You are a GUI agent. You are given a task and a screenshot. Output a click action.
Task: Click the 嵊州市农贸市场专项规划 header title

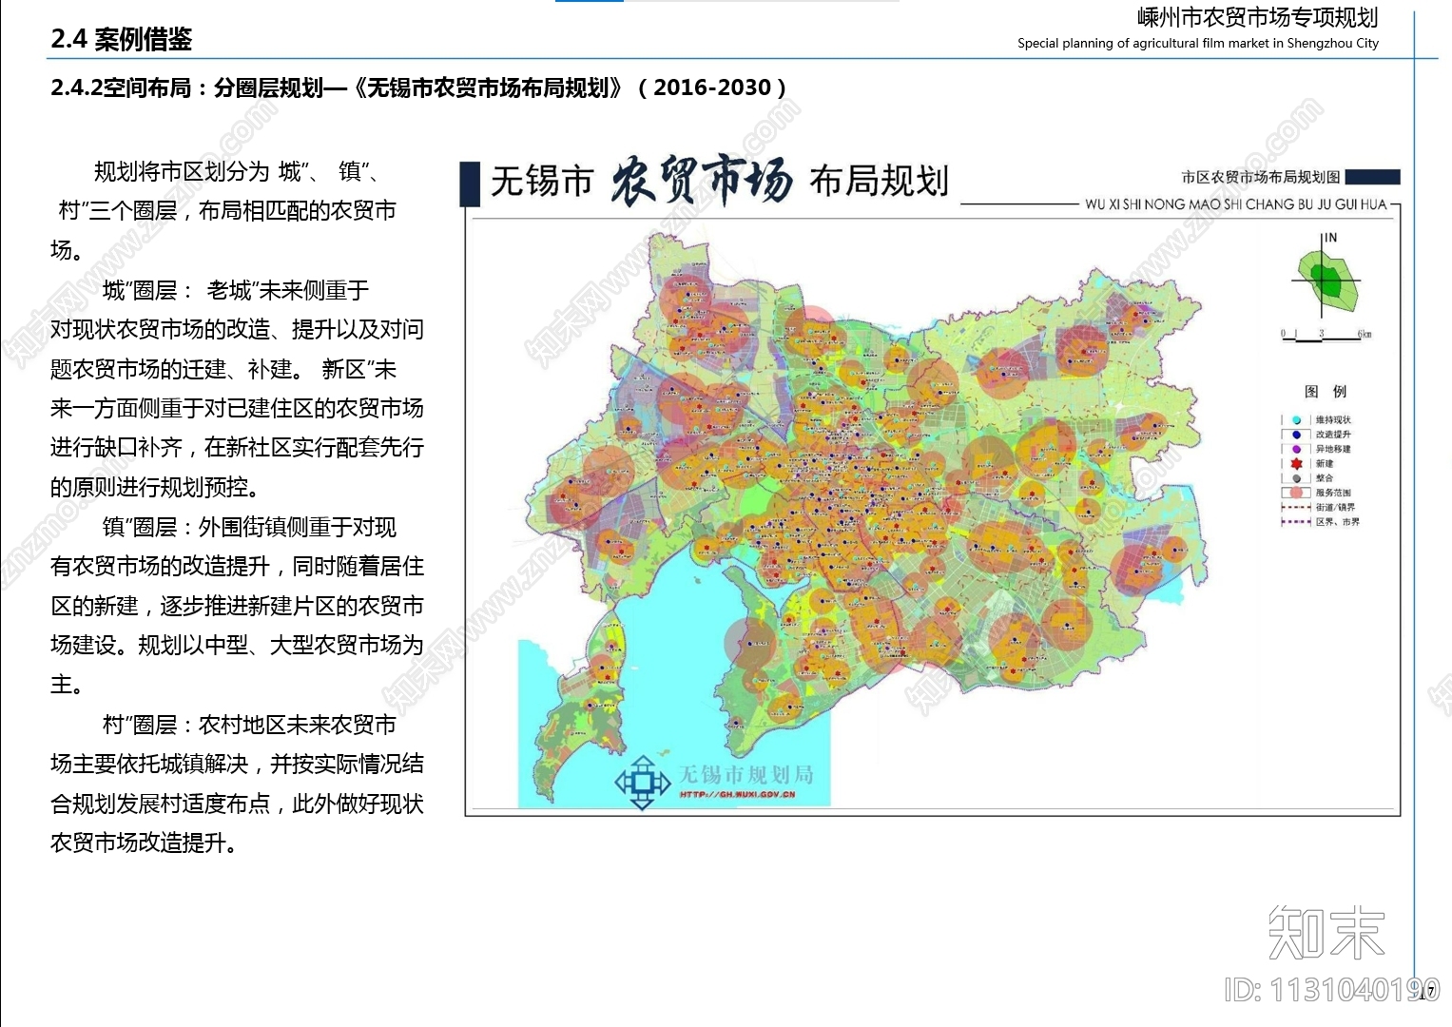click(x=1258, y=17)
